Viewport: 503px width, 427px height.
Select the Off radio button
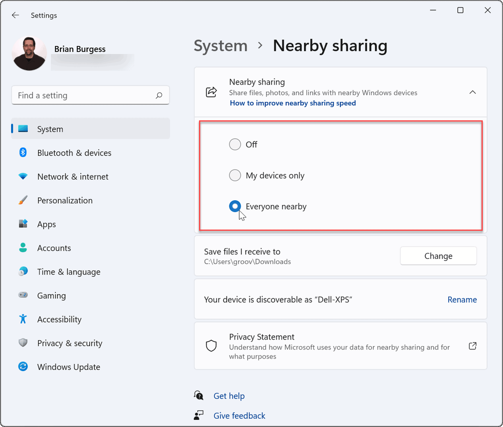(235, 144)
